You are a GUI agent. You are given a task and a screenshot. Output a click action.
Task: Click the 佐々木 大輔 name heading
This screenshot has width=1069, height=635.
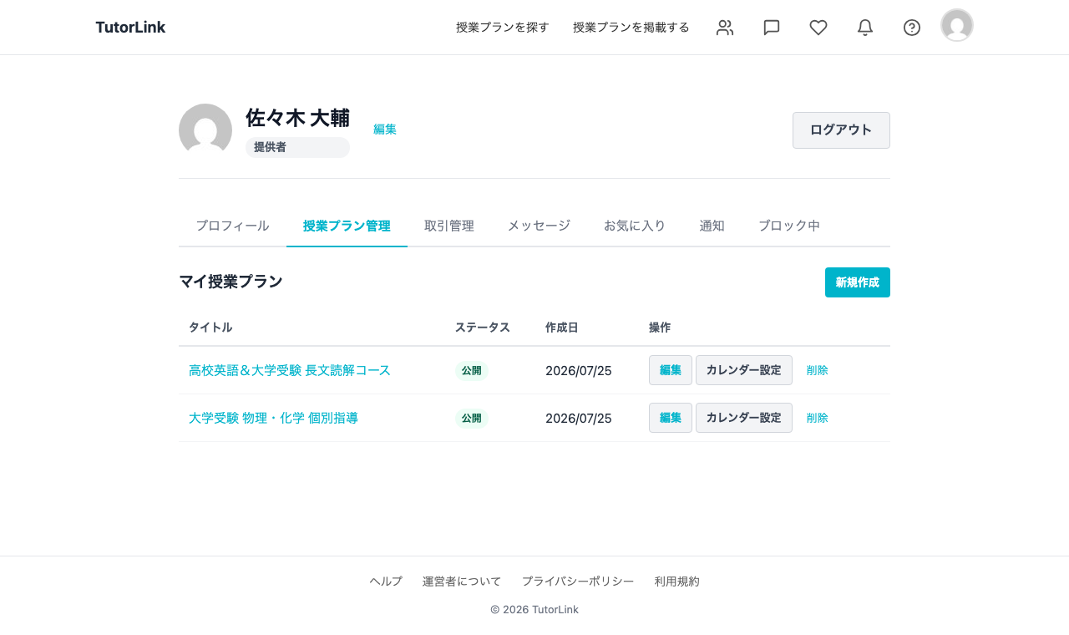pos(297,118)
